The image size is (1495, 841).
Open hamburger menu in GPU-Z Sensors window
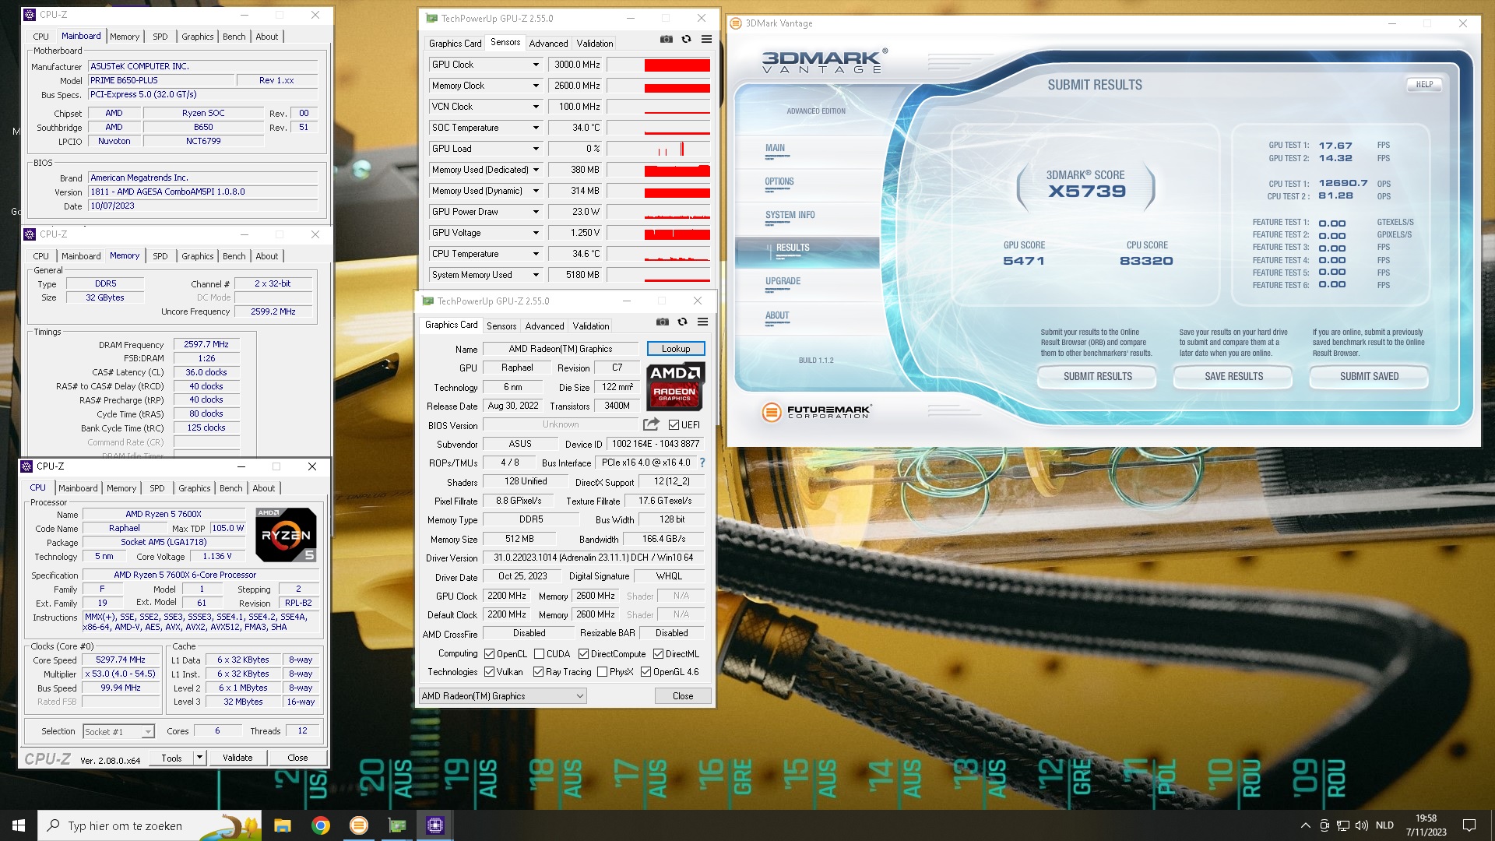point(706,39)
